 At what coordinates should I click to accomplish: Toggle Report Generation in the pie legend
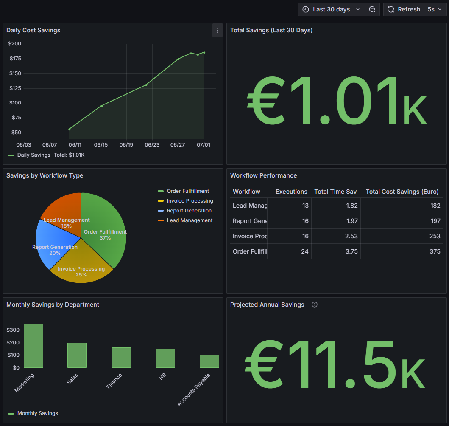[190, 210]
